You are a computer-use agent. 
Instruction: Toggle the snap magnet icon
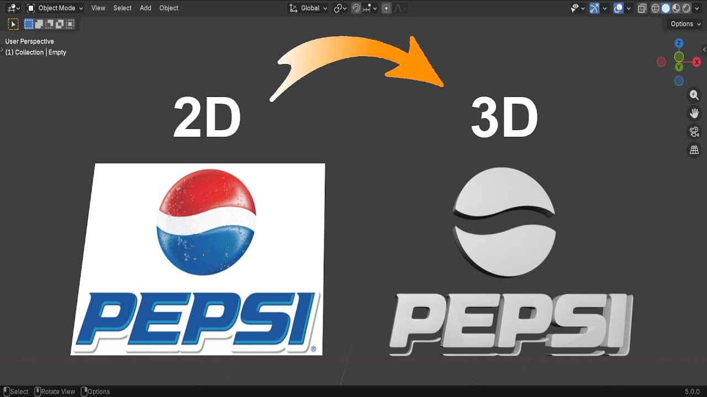point(356,8)
